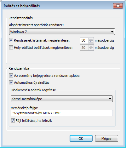Screen dimensions: 126x148
Task: Toggle Rendszerek listájának megjelenítése checkbox
Action: point(11,40)
